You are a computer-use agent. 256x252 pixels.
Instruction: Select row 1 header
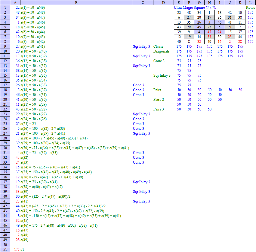pyautogui.click(x=5, y=8)
